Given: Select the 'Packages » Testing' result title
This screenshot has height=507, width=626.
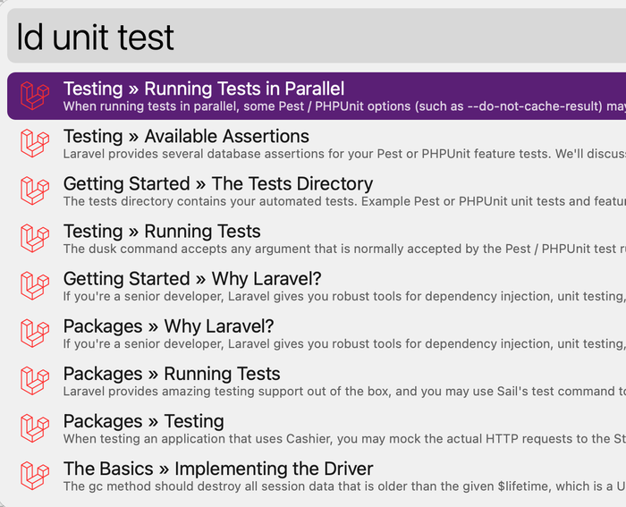Looking at the screenshot, I should pos(144,421).
